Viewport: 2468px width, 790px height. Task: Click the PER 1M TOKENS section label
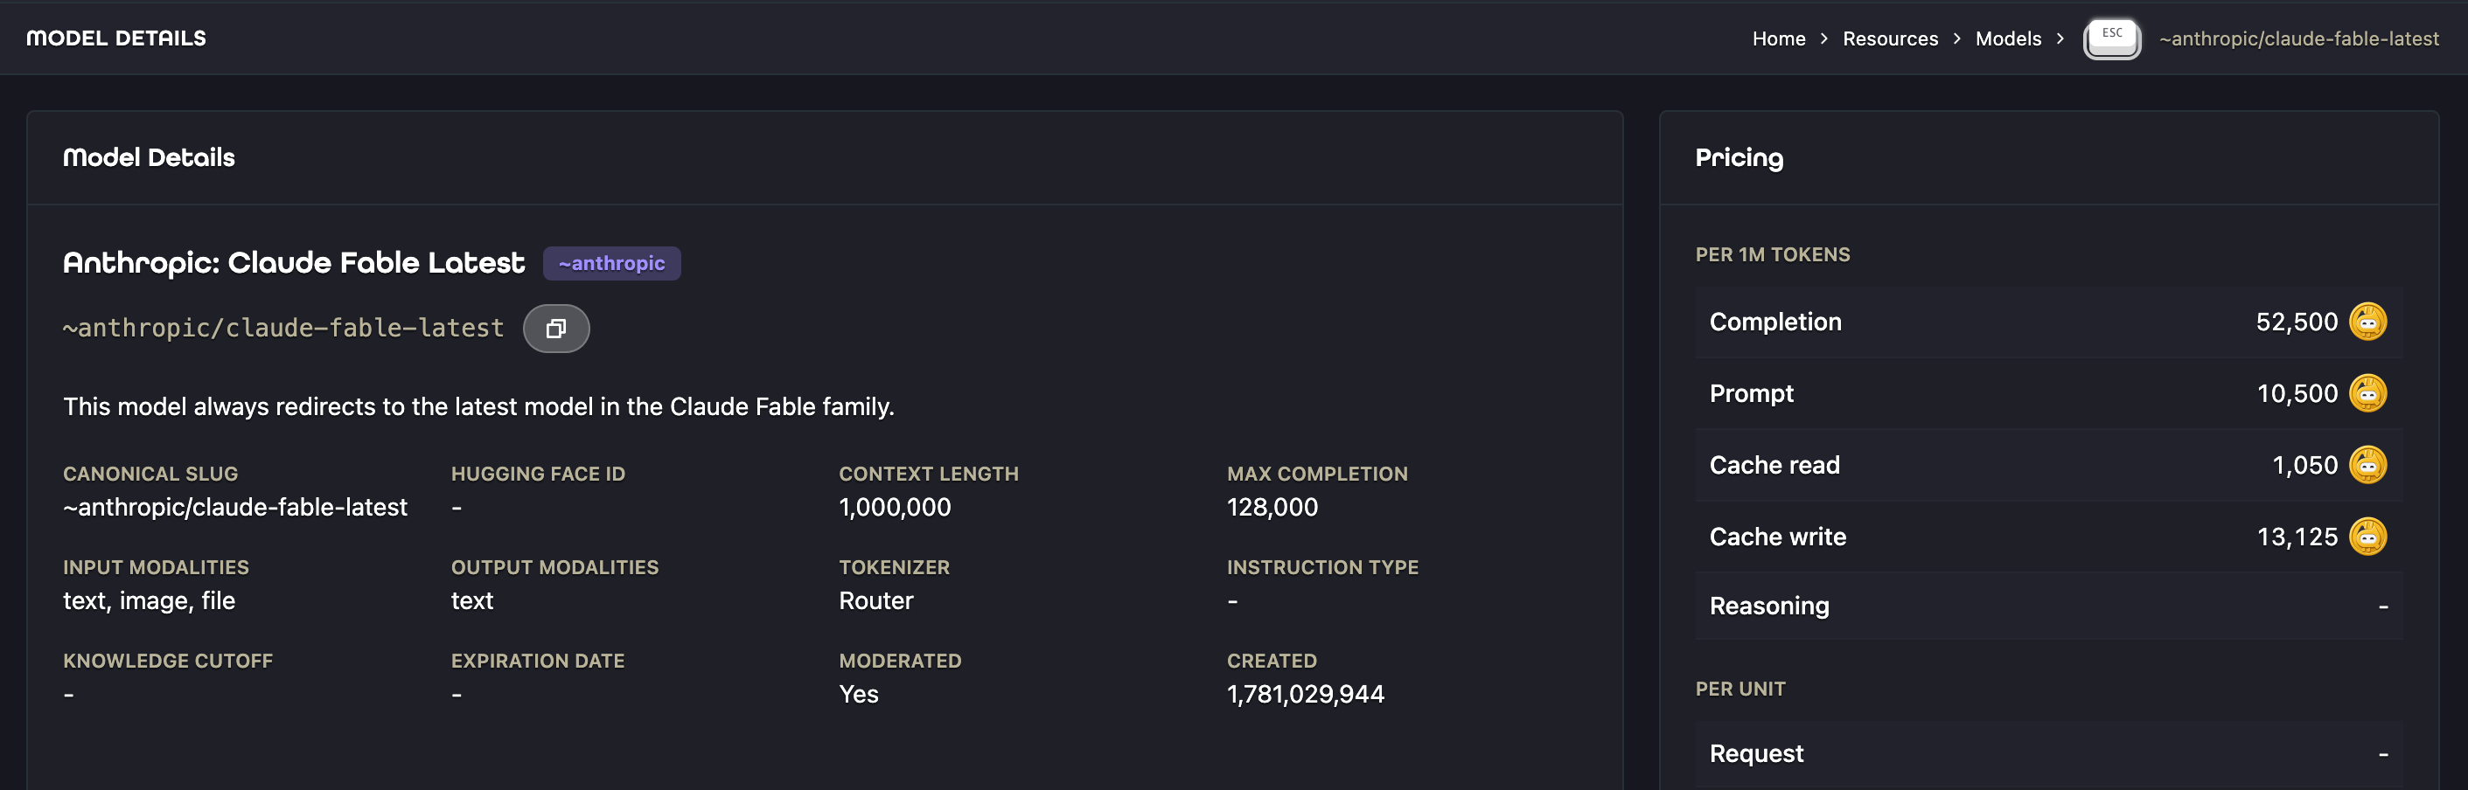point(1773,256)
